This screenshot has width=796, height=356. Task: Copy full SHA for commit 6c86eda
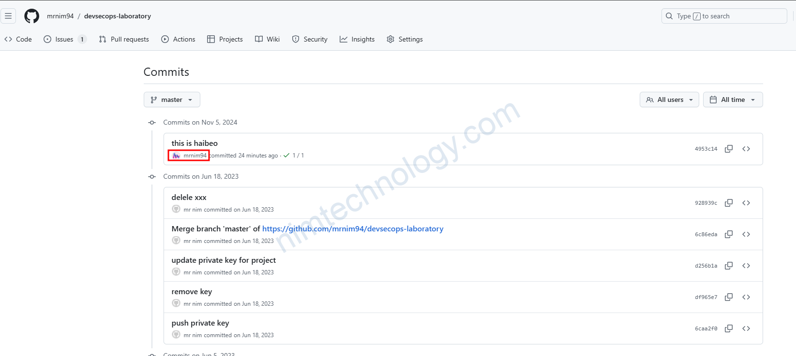pos(728,234)
